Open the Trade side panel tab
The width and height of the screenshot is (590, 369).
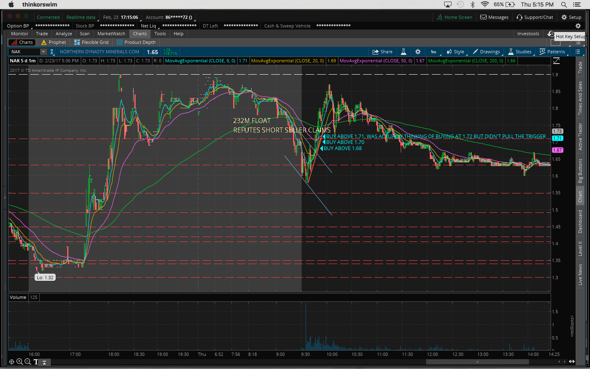point(580,67)
